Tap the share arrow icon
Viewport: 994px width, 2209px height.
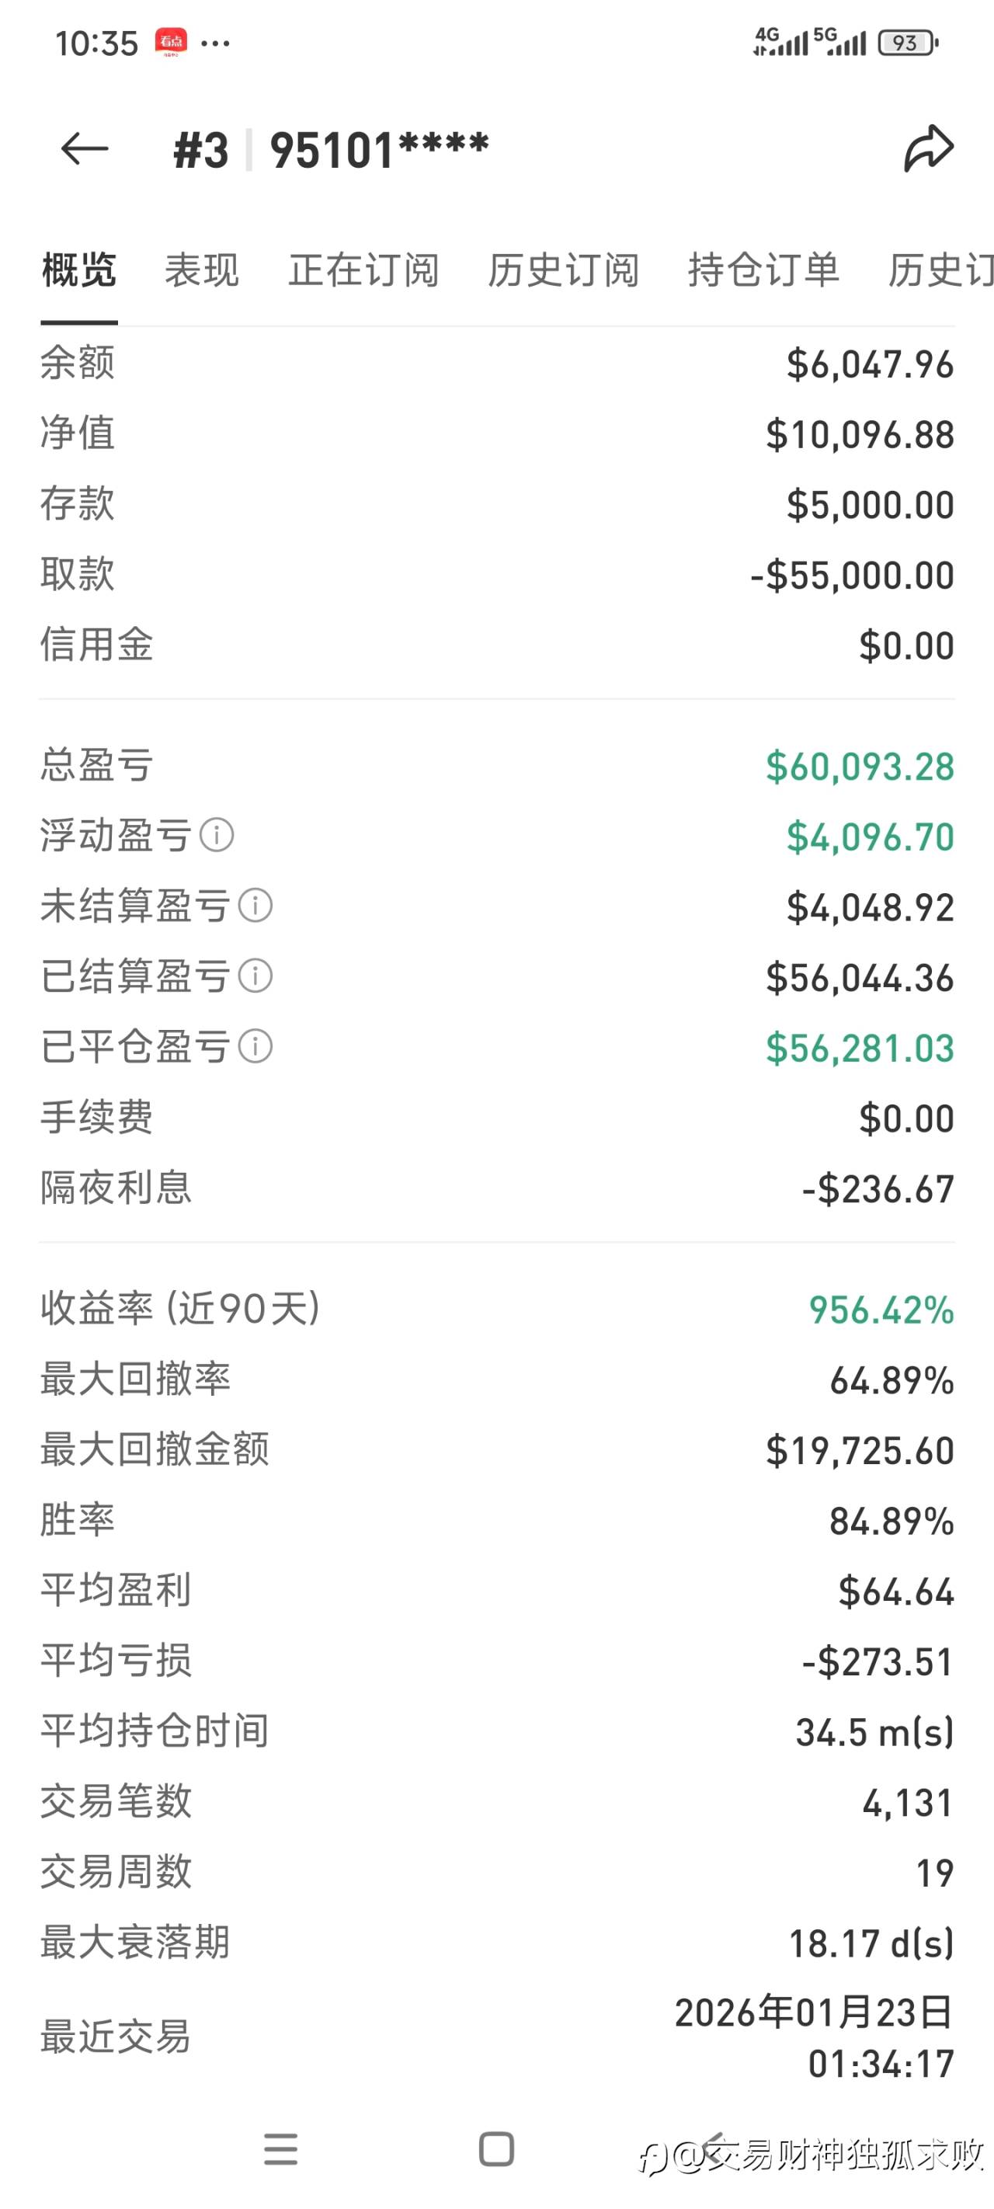coord(928,149)
